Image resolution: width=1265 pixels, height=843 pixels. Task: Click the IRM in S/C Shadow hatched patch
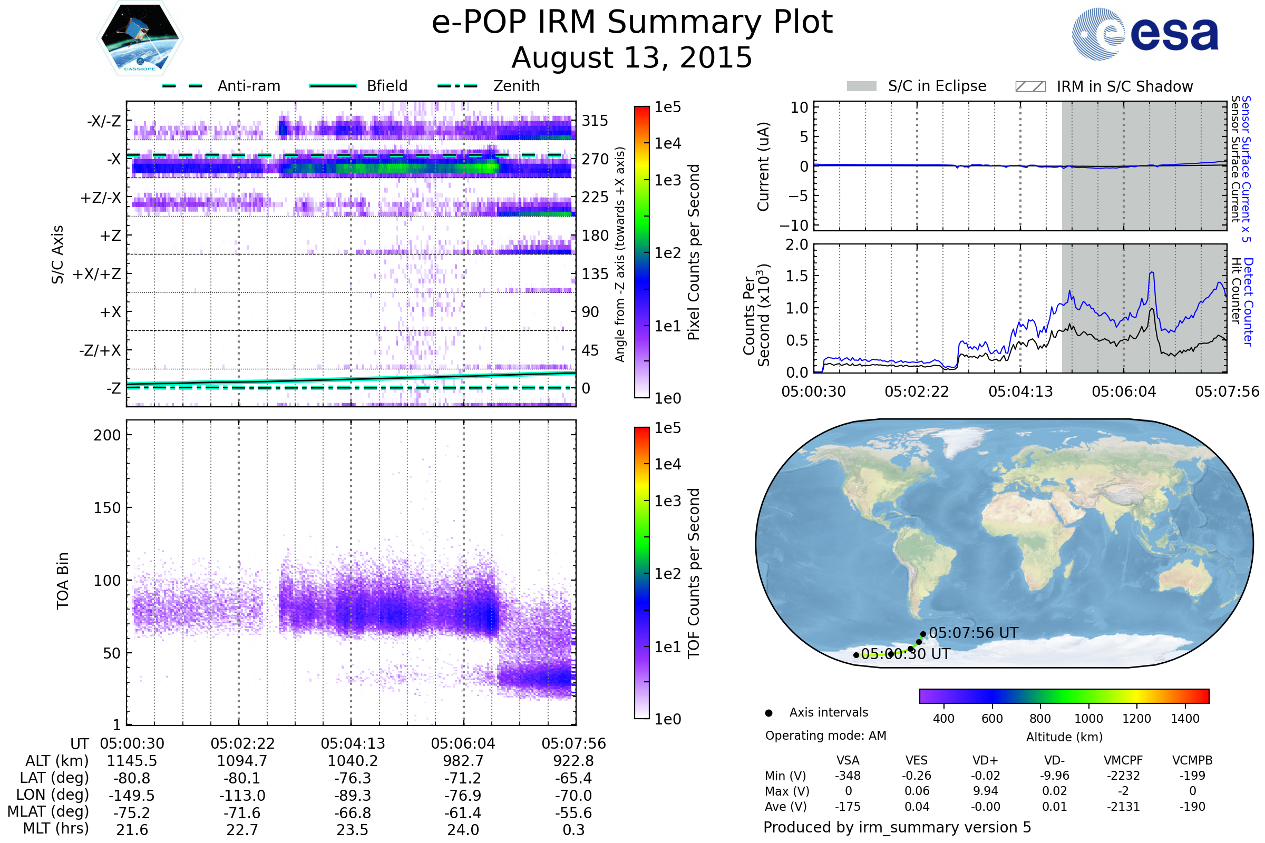1030,86
